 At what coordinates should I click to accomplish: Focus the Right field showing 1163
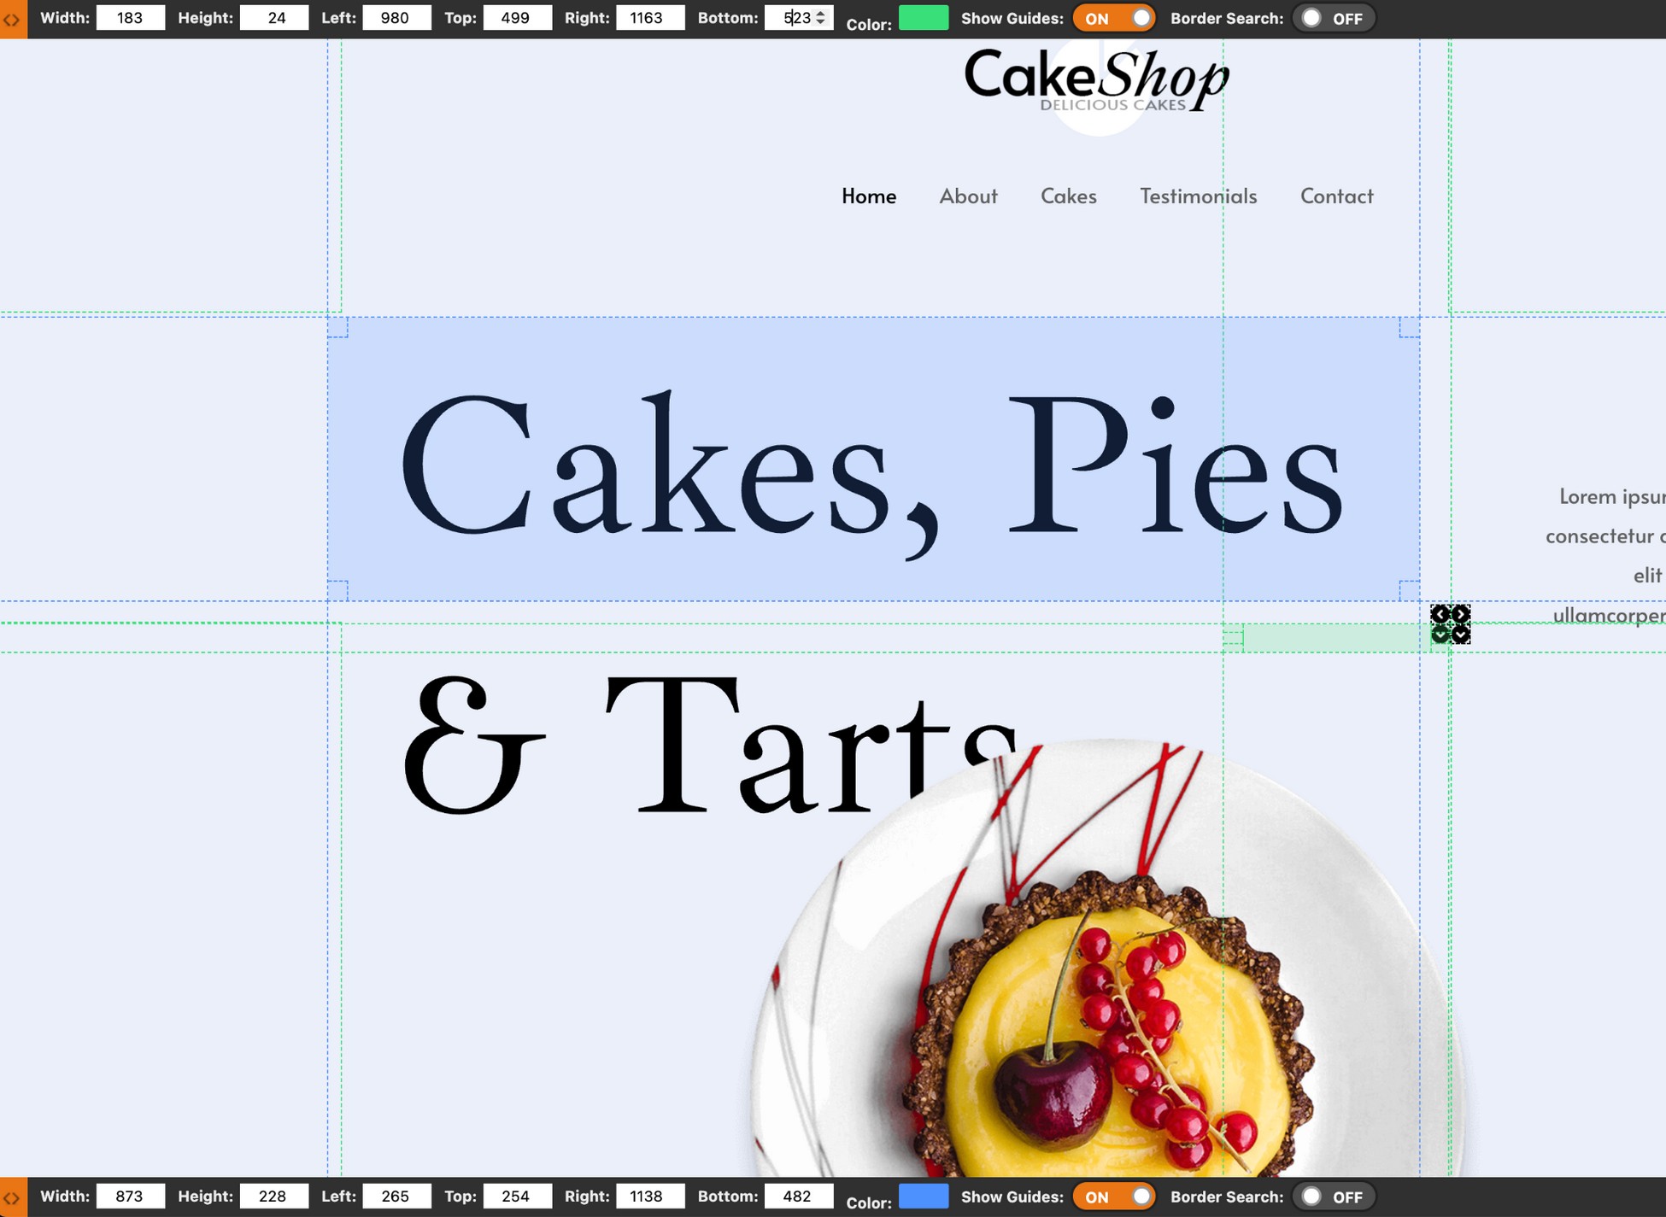point(650,18)
